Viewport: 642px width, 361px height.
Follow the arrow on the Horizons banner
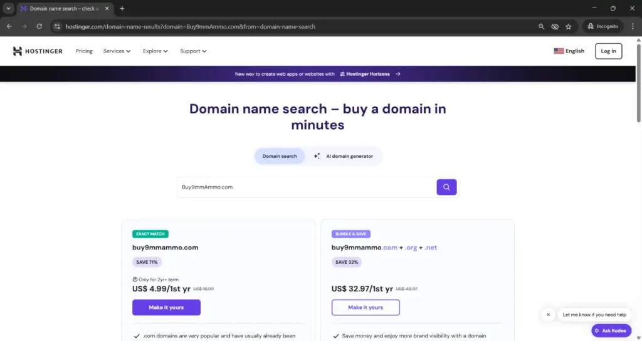398,74
